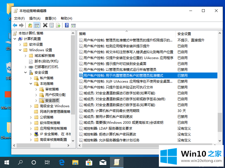The image size is (225, 168).
Task: Open Microsoft Store from taskbar
Action: (89, 162)
